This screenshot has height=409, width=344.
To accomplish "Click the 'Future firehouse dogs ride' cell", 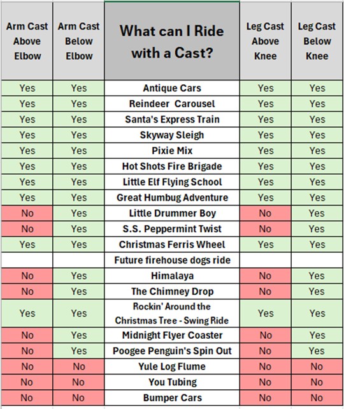I will tap(172, 260).
